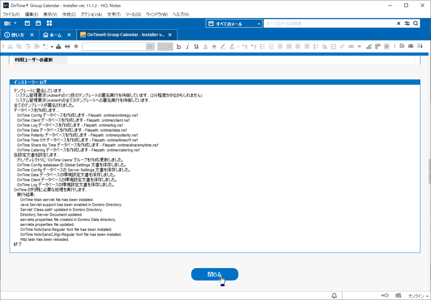Image resolution: width=431 pixels, height=300 pixels.
Task: Open the アクション(A) menu
Action: point(91,14)
